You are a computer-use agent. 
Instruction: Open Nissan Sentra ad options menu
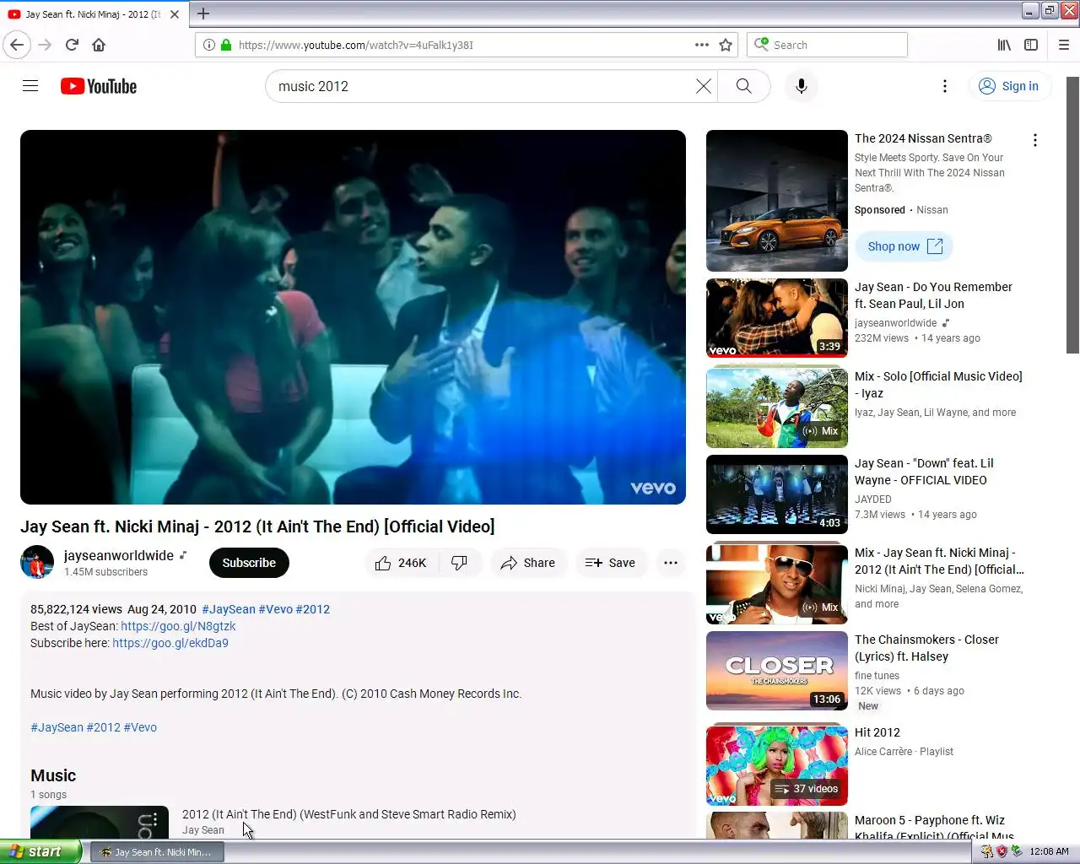[x=1035, y=140]
